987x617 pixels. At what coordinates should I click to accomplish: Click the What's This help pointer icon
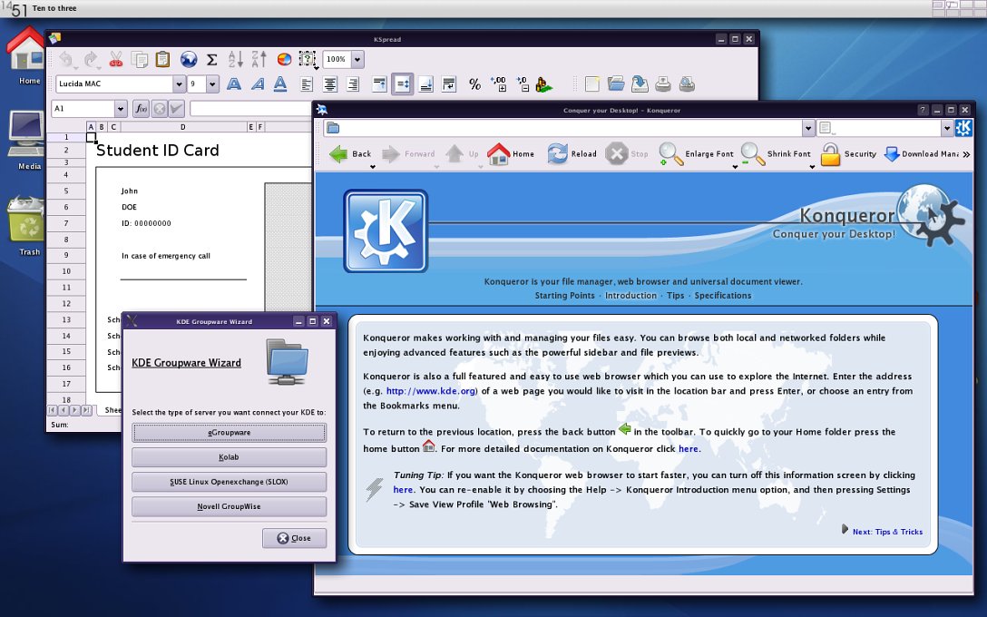coord(307,59)
